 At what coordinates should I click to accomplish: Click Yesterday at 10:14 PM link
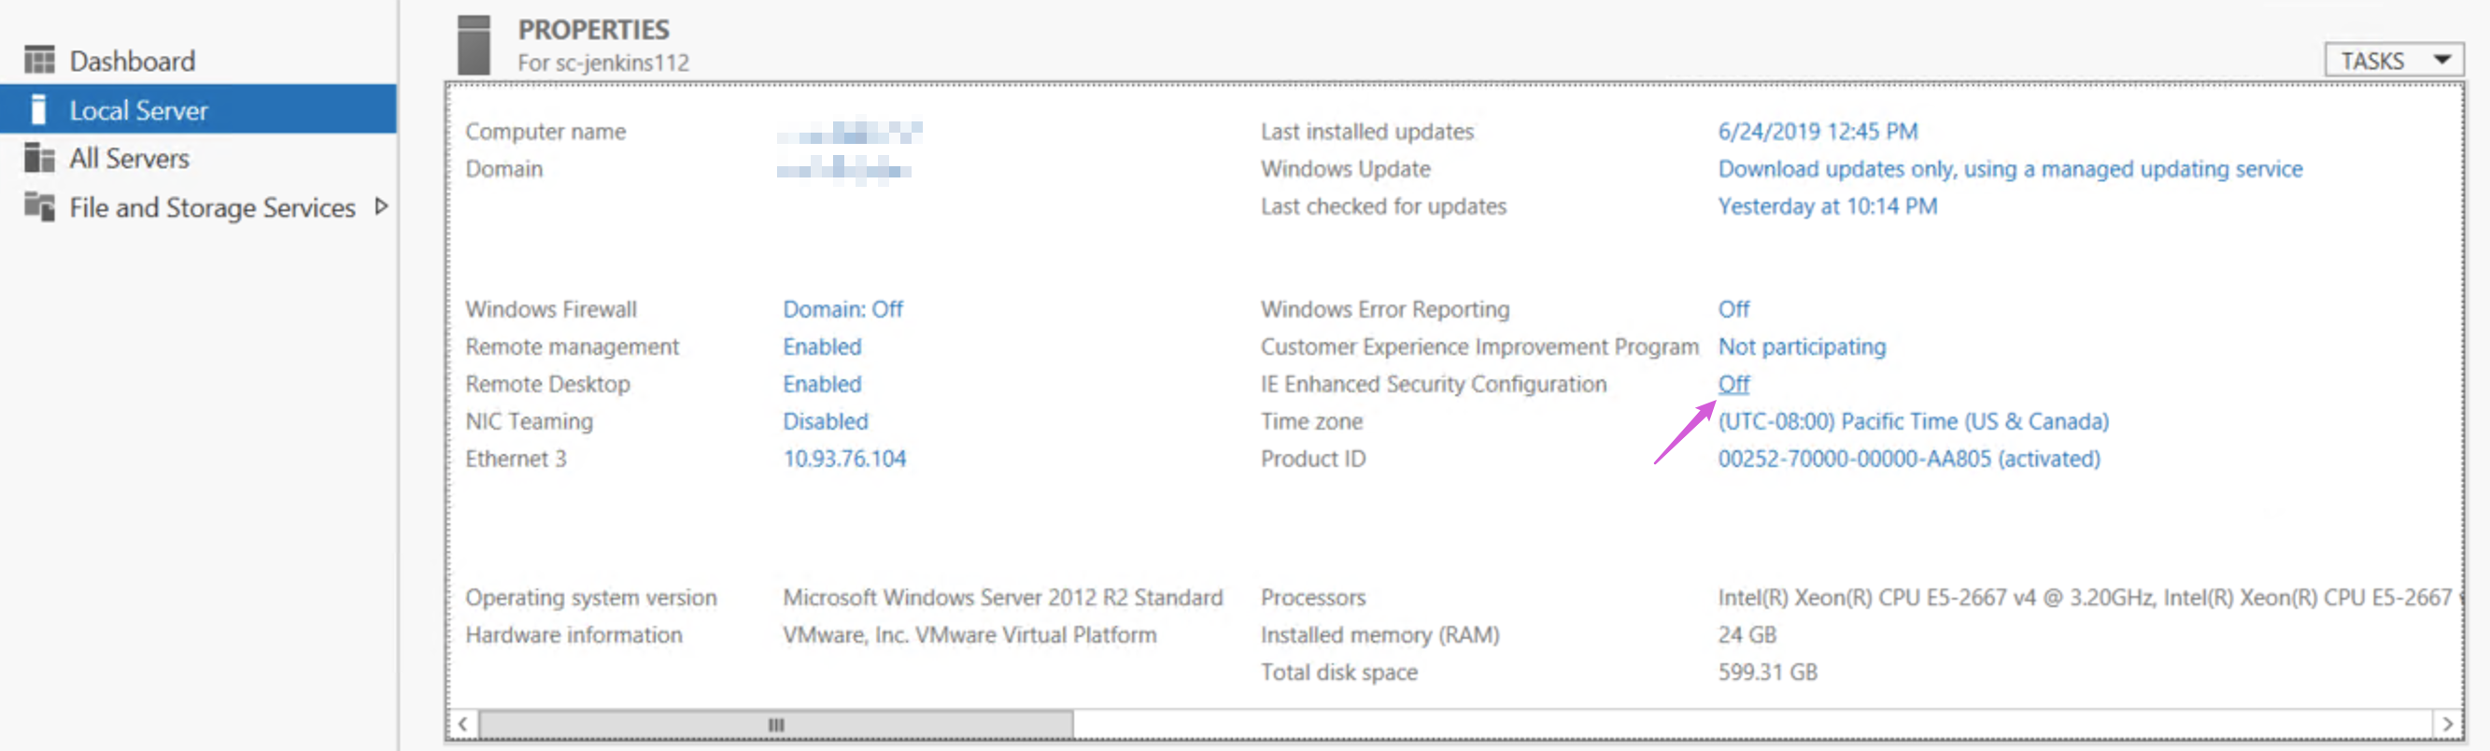click(1827, 205)
